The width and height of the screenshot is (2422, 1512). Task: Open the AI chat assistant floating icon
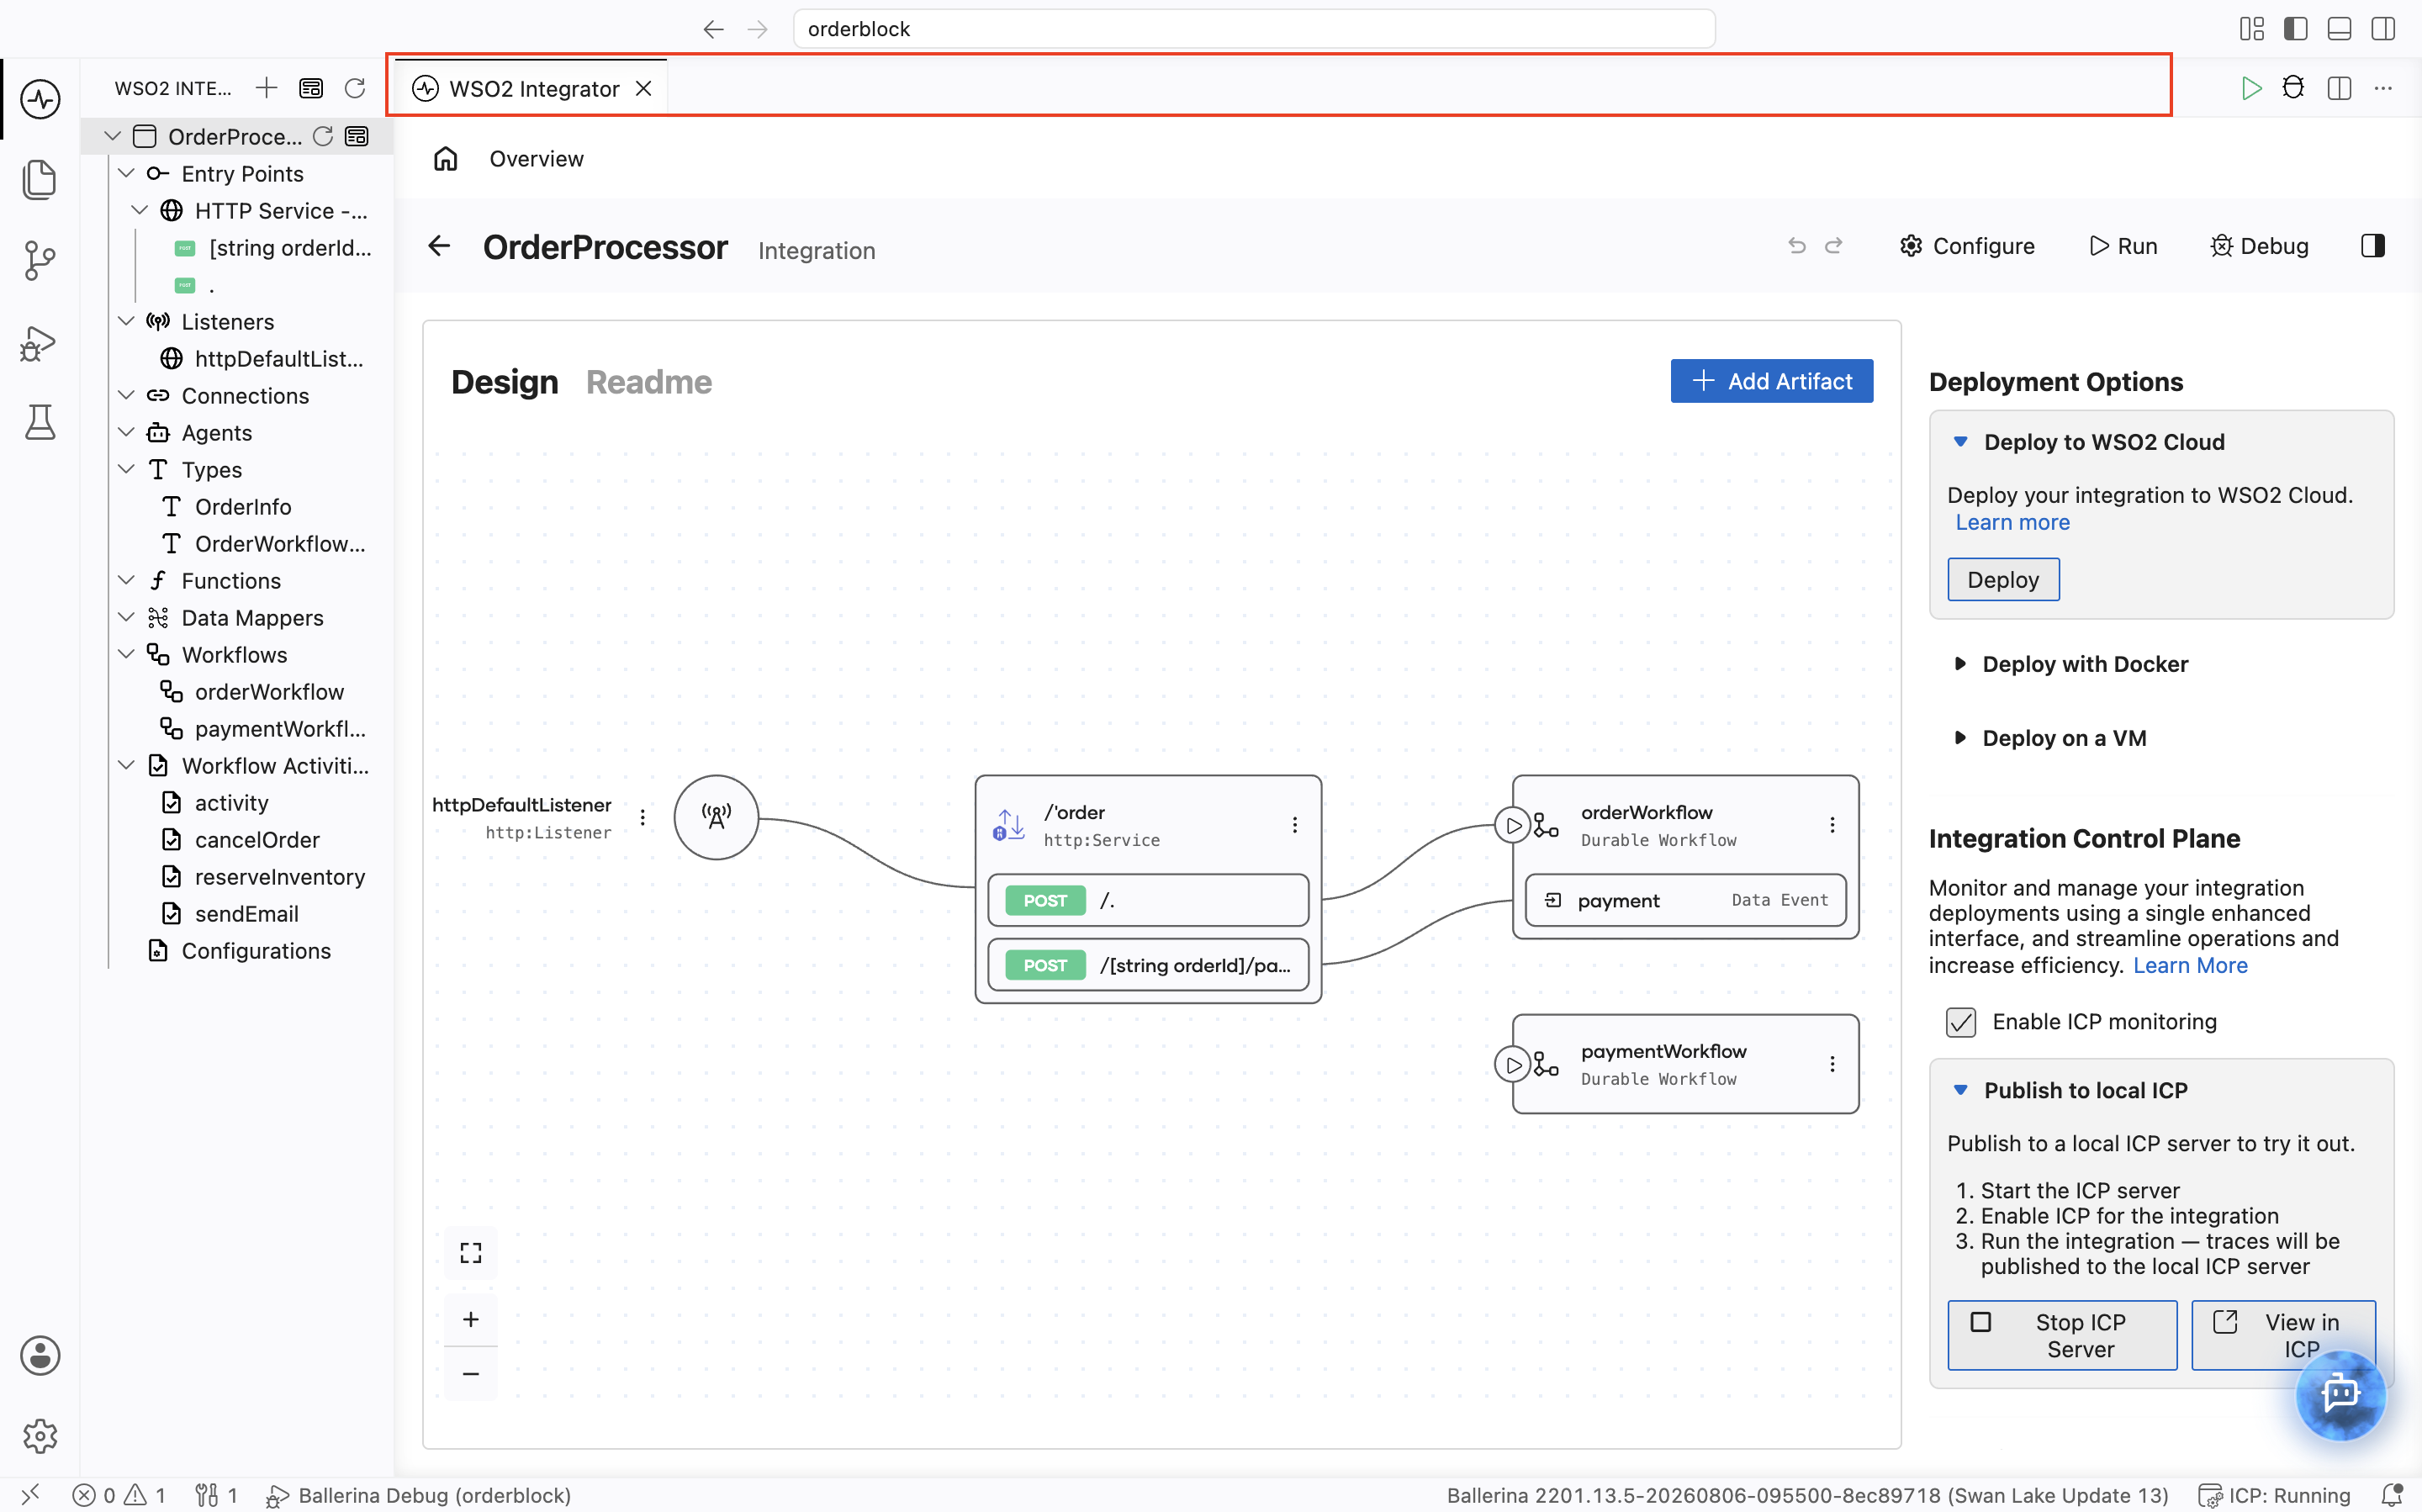tap(2340, 1394)
